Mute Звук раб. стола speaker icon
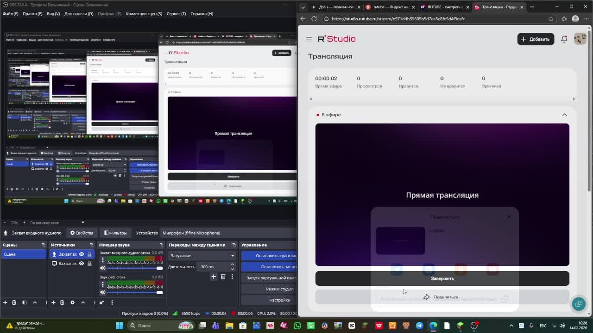 103,292
